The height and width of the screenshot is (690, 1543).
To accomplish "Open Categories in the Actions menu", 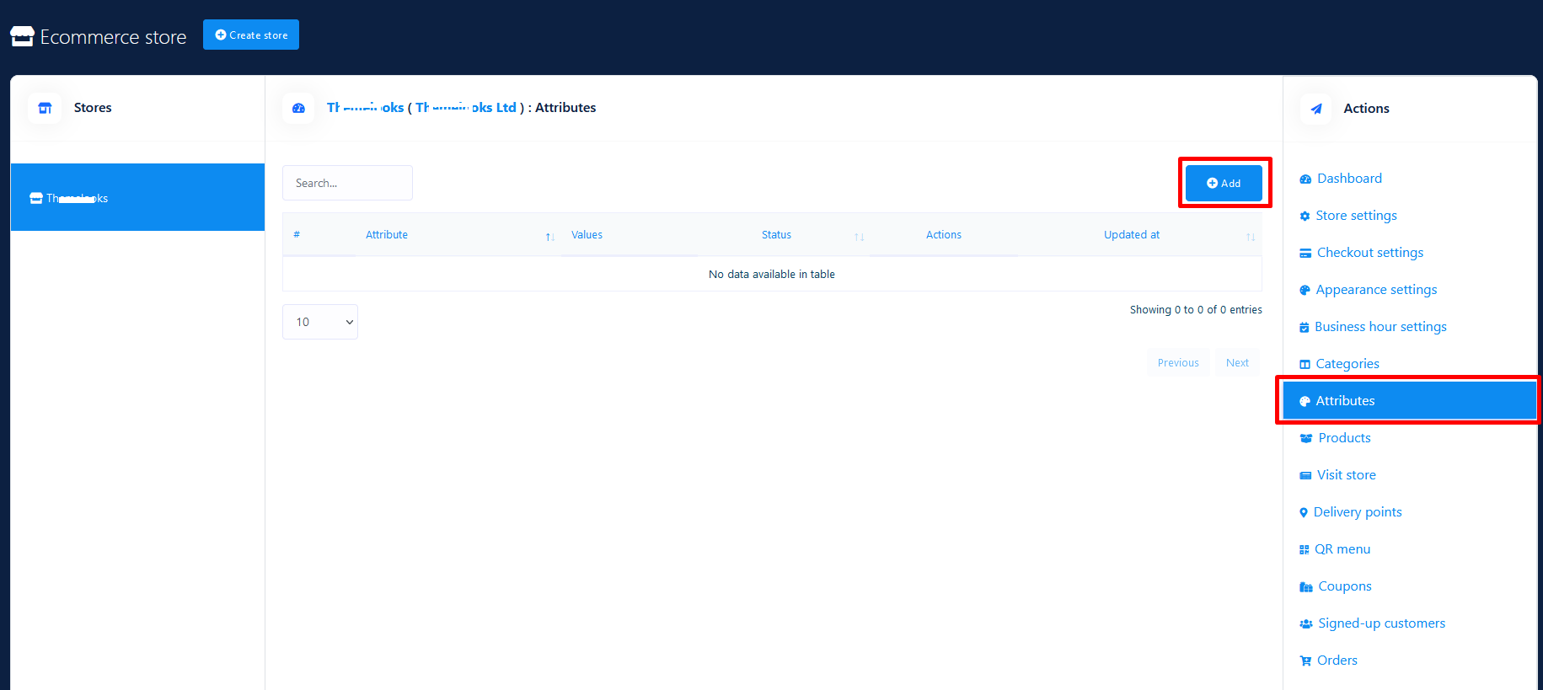I will pyautogui.click(x=1347, y=364).
